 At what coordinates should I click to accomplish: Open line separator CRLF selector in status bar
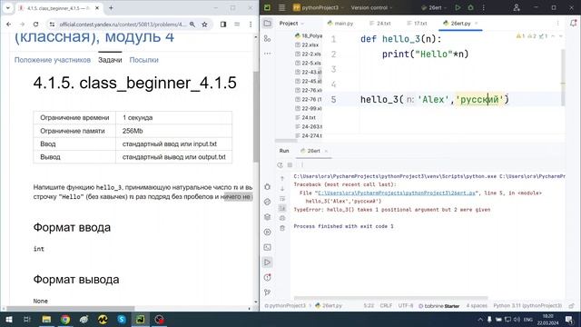click(x=386, y=305)
